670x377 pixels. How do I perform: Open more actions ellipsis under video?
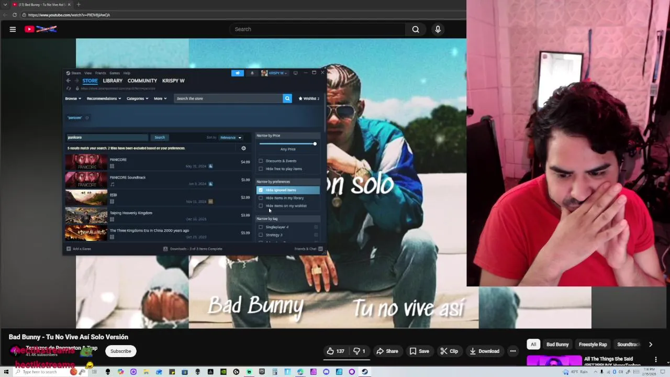click(513, 351)
